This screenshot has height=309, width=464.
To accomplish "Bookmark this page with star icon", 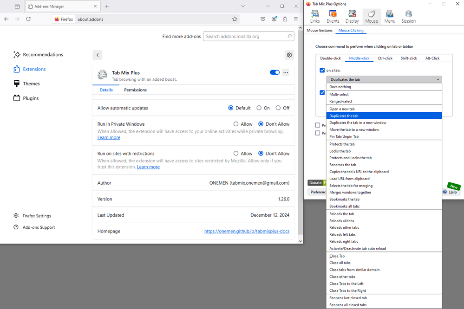I will click(235, 19).
